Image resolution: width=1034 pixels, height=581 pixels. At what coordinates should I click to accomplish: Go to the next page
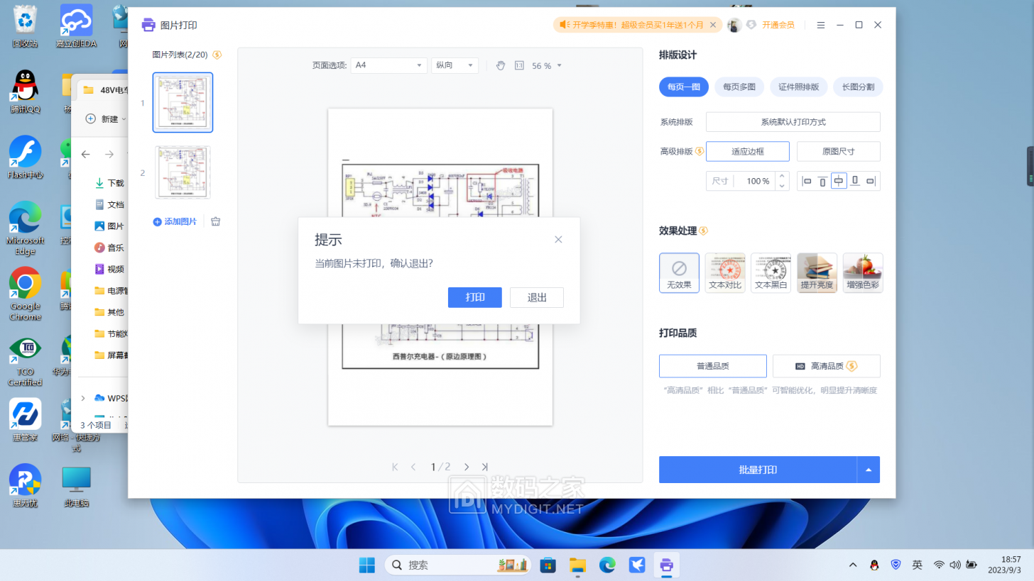[467, 467]
